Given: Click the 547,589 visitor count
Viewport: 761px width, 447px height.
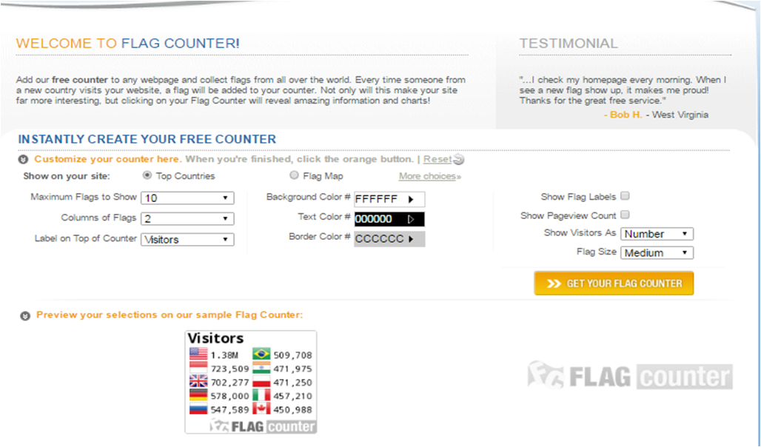Looking at the screenshot, I should [229, 410].
